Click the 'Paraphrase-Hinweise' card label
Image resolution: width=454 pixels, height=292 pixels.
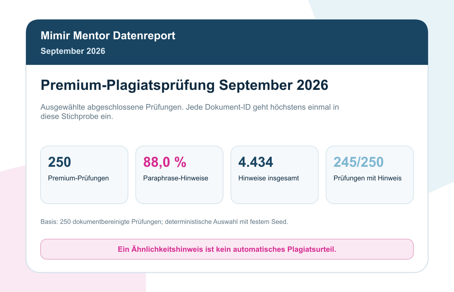(175, 178)
